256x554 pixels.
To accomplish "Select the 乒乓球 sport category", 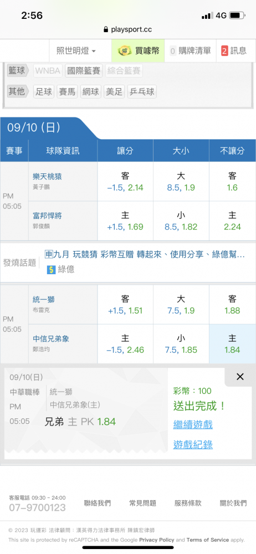I will 142,92.
